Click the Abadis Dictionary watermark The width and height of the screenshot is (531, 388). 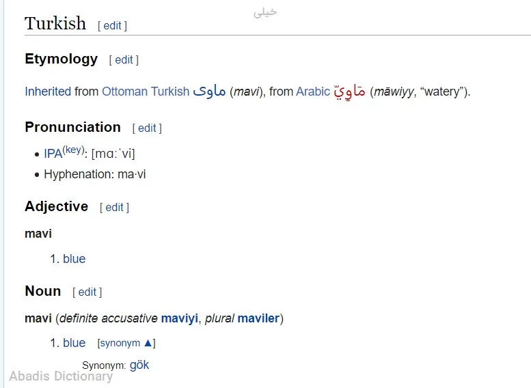[x=61, y=376]
